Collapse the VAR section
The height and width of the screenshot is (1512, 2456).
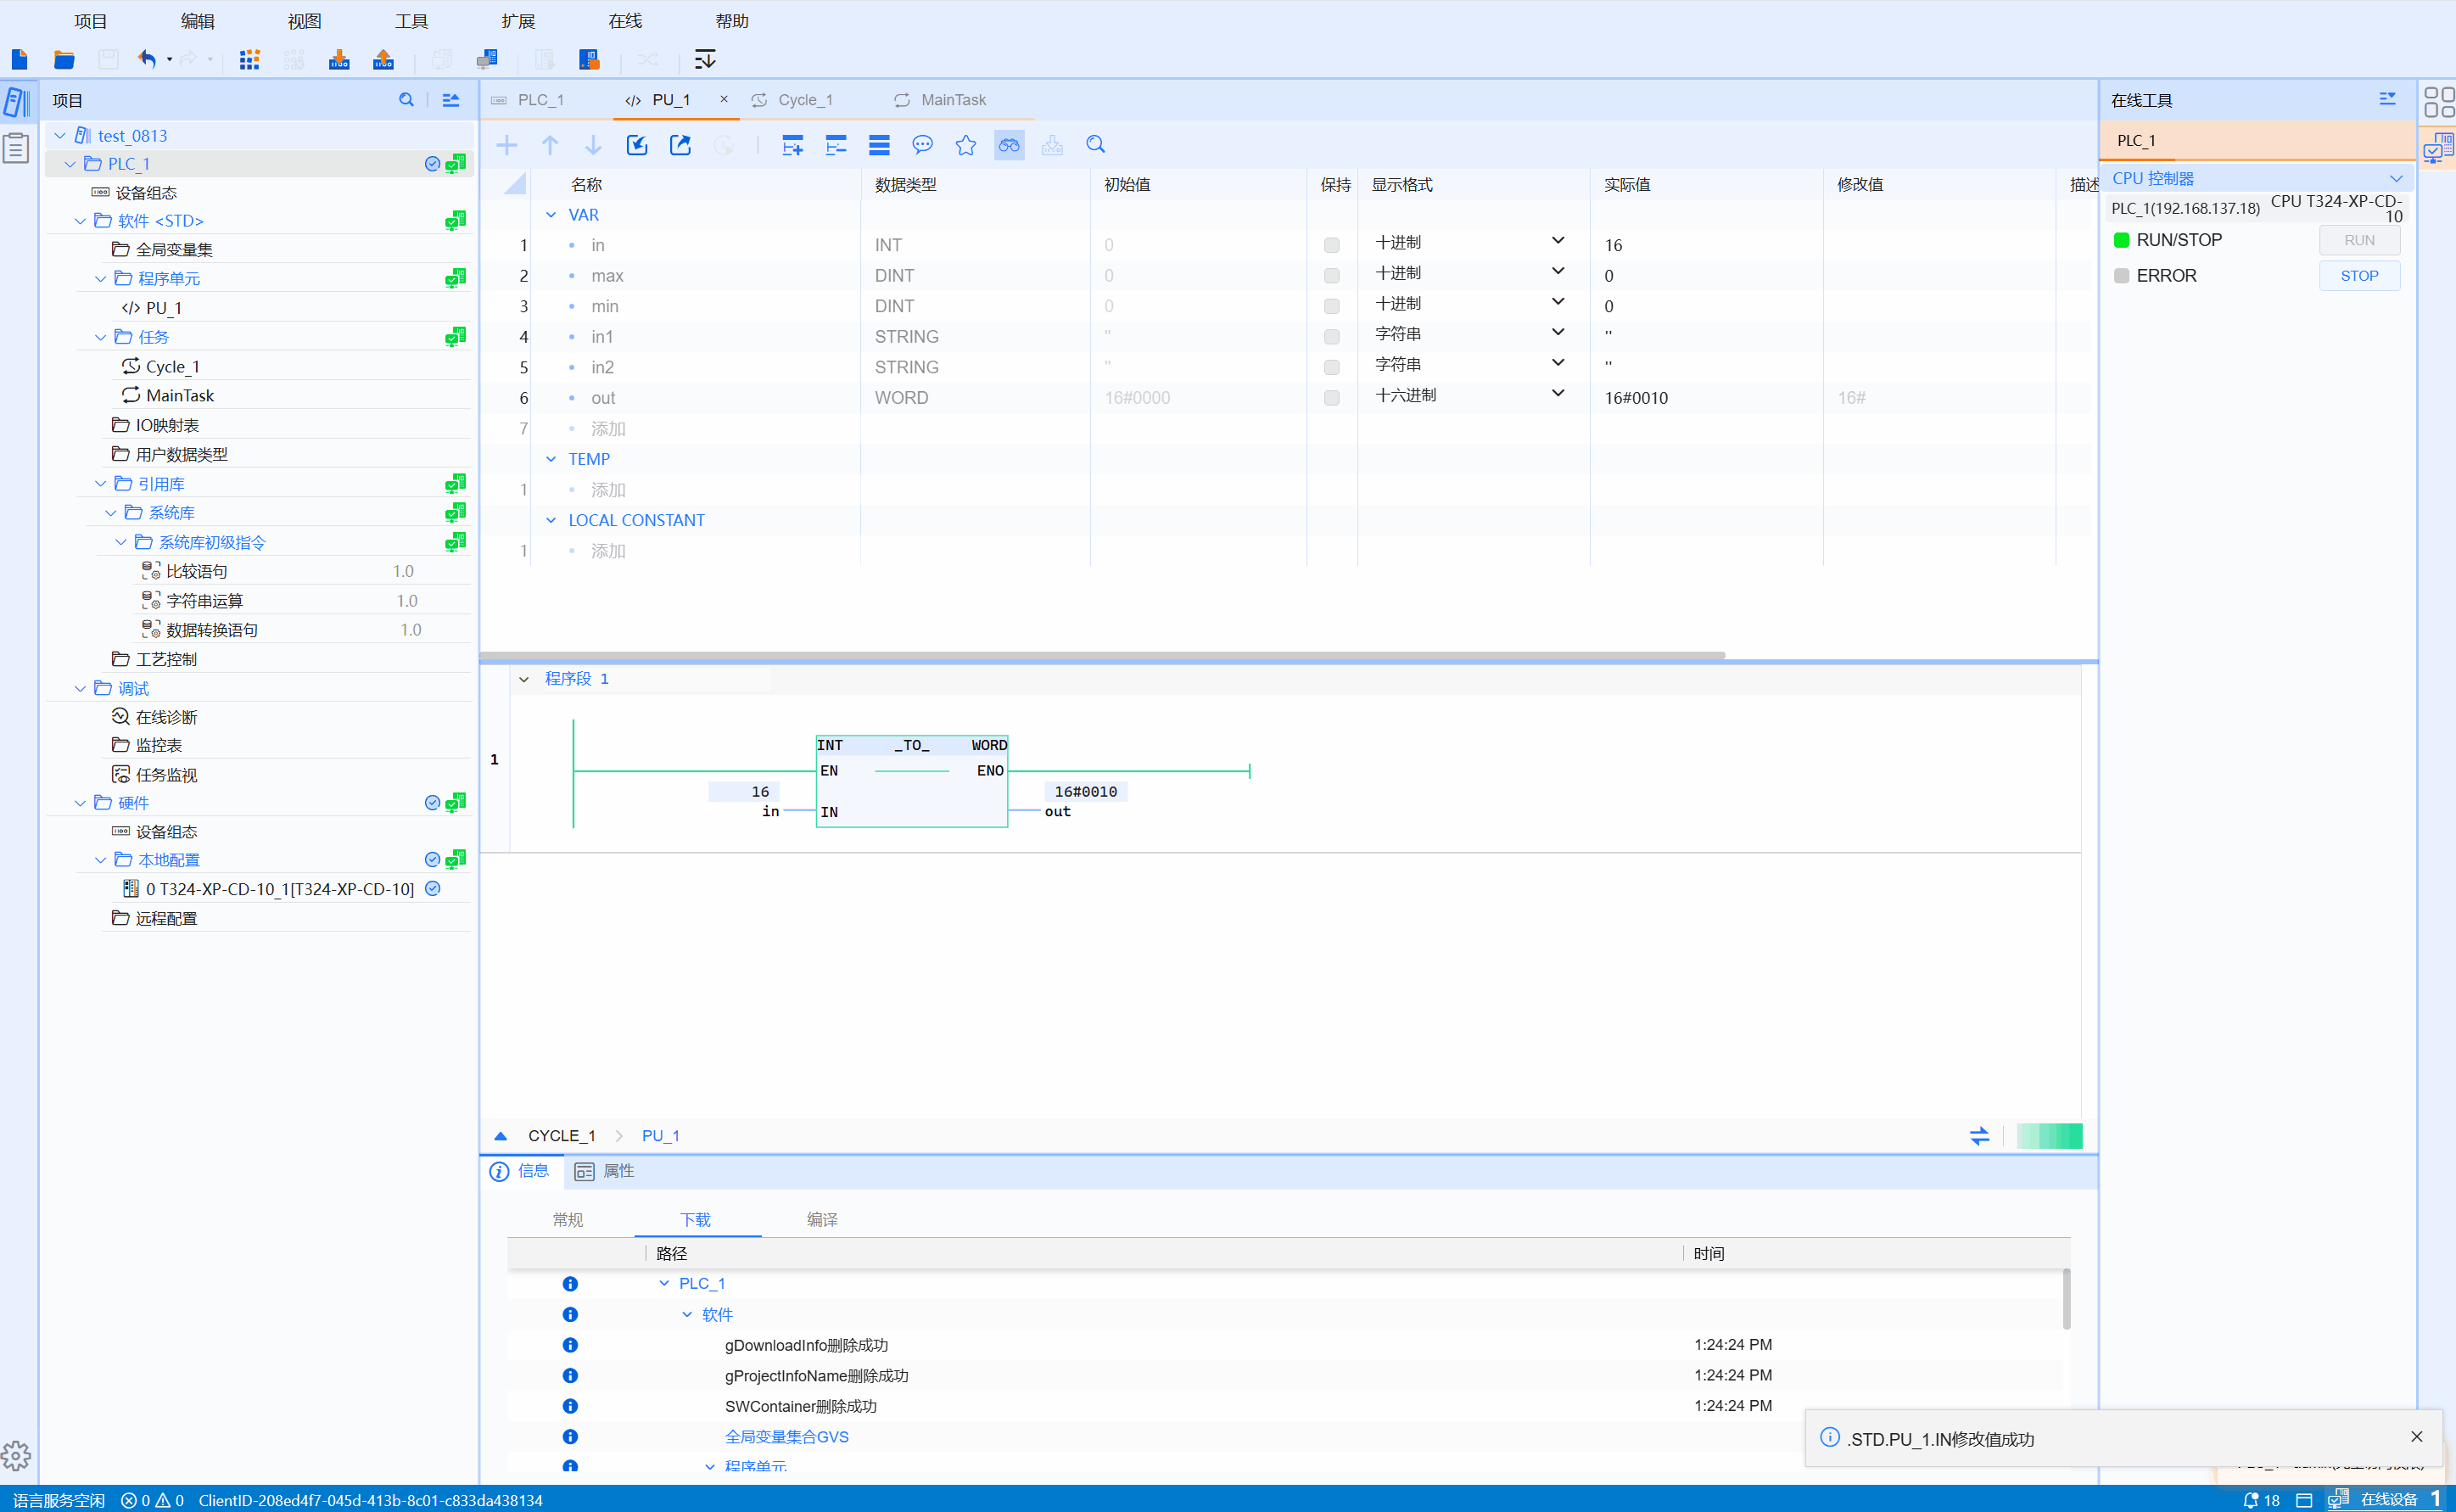551,215
